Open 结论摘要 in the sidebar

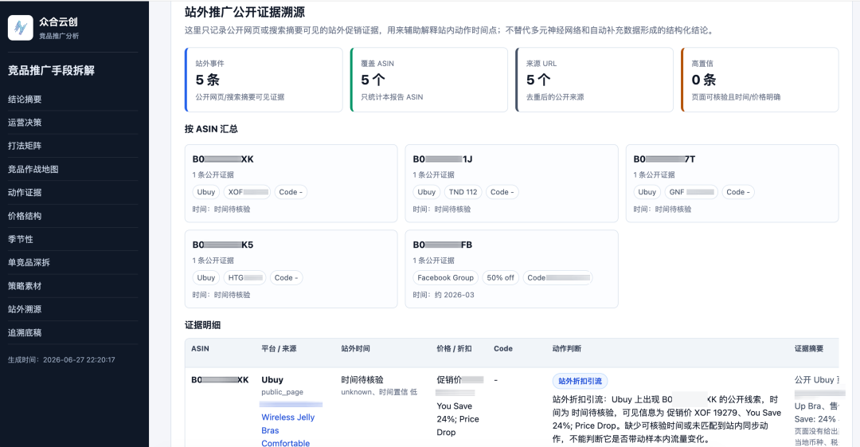pyautogui.click(x=25, y=100)
